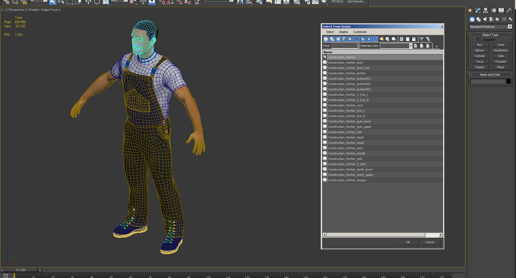Viewport: 516px width, 278px height.
Task: Click the Find input field in dialog
Action: 345,46
